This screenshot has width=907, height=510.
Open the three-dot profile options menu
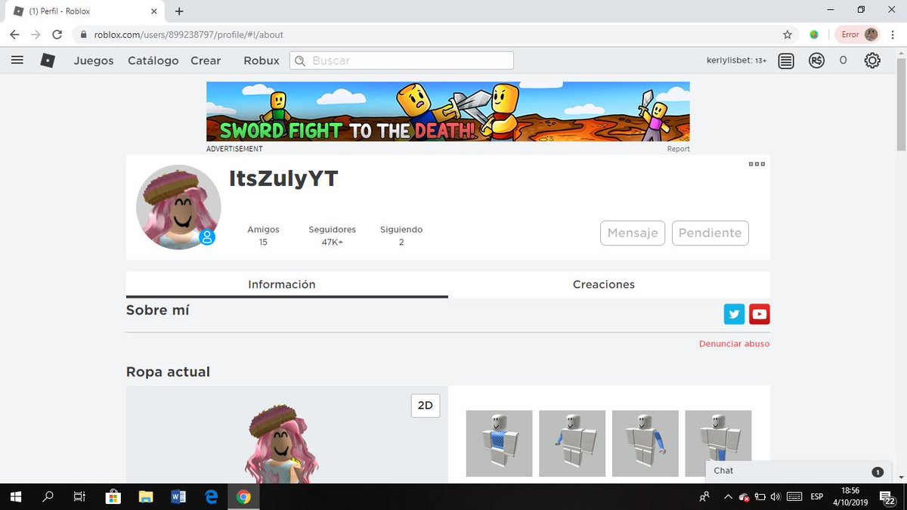coord(757,164)
